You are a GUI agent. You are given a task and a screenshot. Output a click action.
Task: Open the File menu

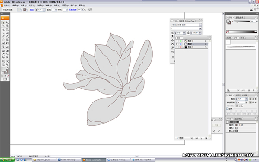tap(7, 6)
